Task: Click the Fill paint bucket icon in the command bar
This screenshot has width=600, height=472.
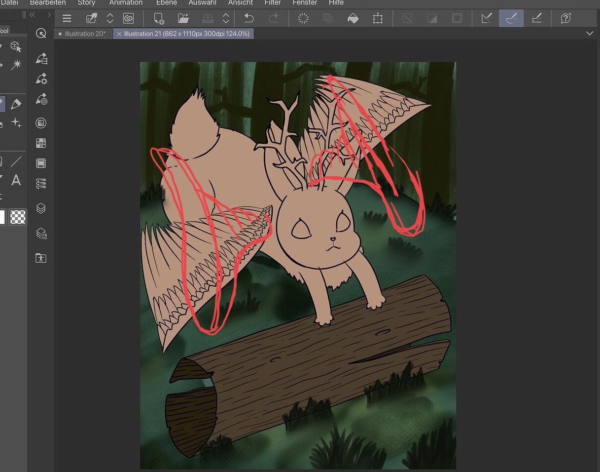Action: point(353,19)
